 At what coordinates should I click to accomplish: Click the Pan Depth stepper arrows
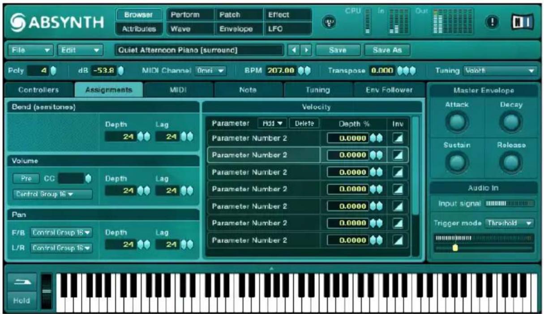[x=144, y=244]
